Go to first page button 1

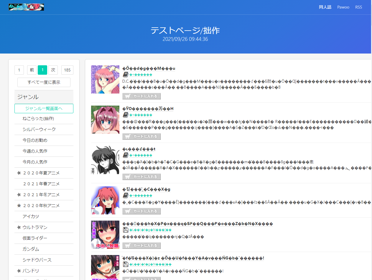[19, 70]
